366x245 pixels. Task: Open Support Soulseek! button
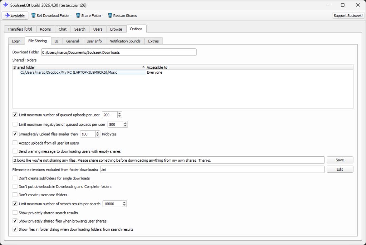[x=348, y=16]
